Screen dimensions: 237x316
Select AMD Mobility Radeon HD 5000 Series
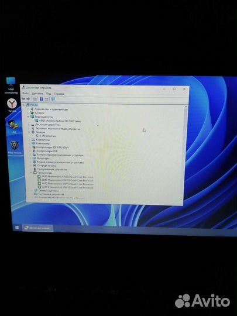tap(60, 121)
